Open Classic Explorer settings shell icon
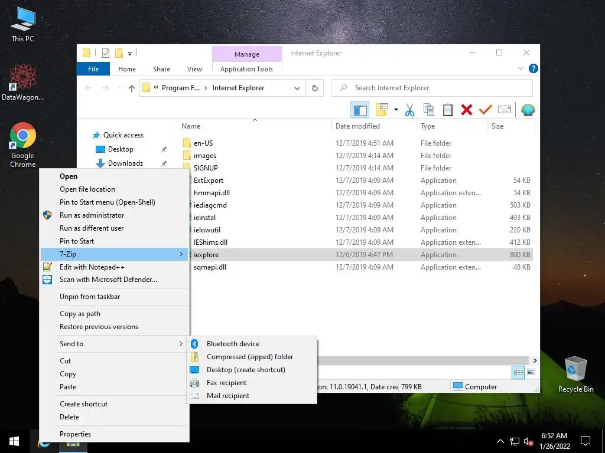The width and height of the screenshot is (605, 453). pos(528,110)
